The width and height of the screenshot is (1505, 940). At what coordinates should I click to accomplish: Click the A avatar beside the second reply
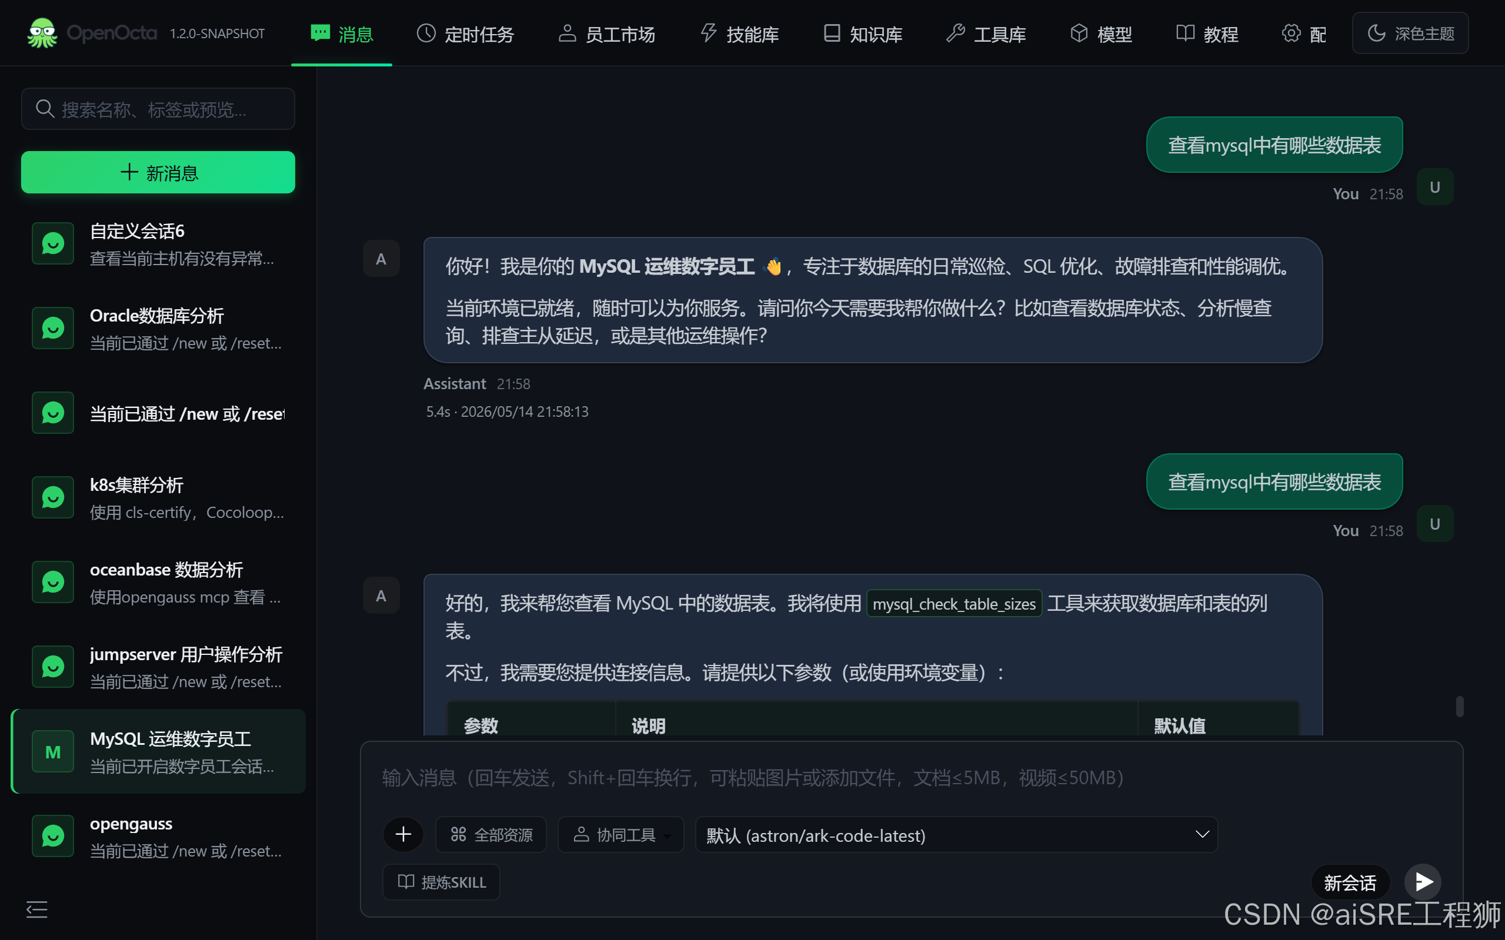coord(381,596)
